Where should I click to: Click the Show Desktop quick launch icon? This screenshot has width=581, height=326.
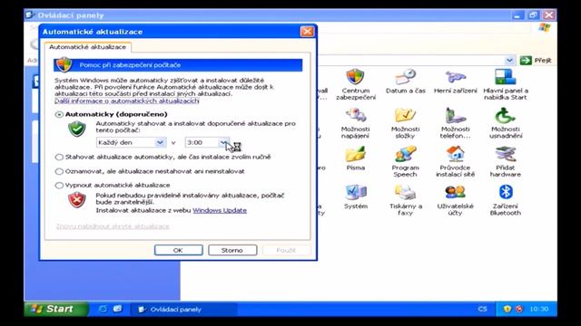[117, 309]
